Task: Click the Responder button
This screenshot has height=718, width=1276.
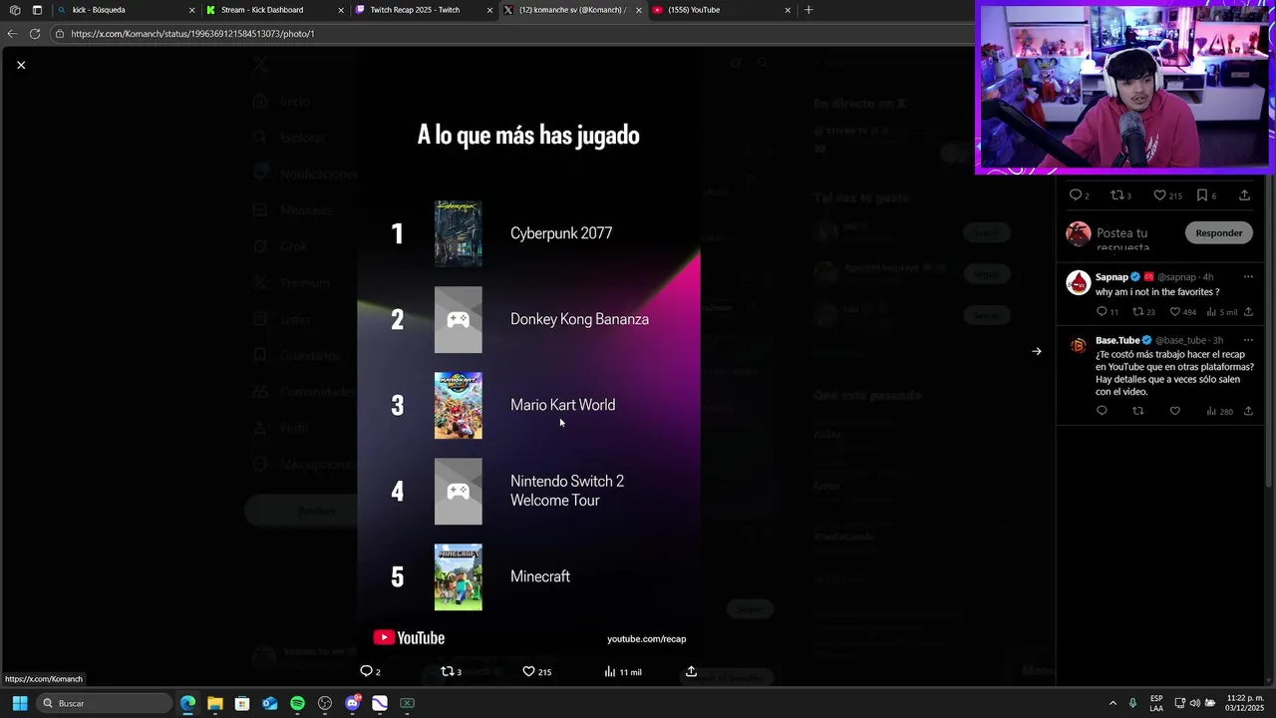Action: point(1218,232)
